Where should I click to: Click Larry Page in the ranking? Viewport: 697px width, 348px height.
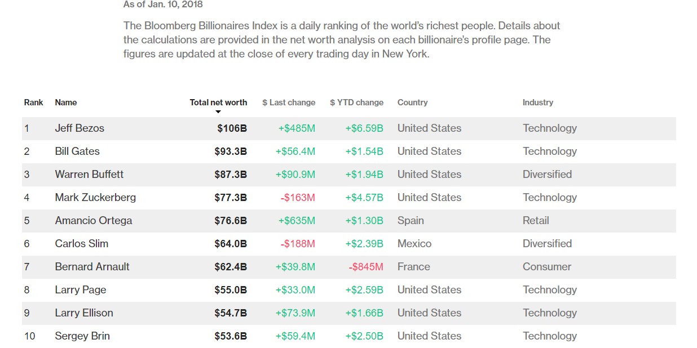[x=81, y=290]
